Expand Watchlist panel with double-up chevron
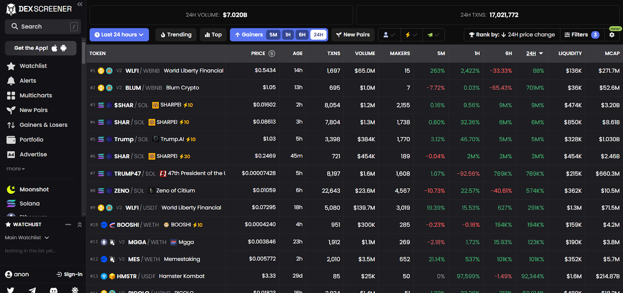The image size is (623, 293). (x=79, y=225)
